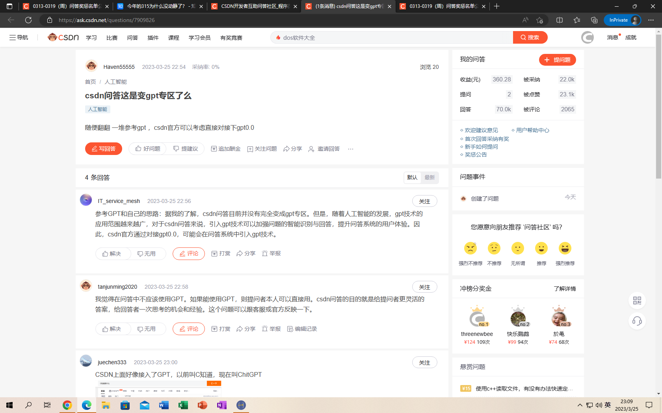The width and height of the screenshot is (662, 413).
Task: Open browser read aloud icon
Action: tap(525, 20)
